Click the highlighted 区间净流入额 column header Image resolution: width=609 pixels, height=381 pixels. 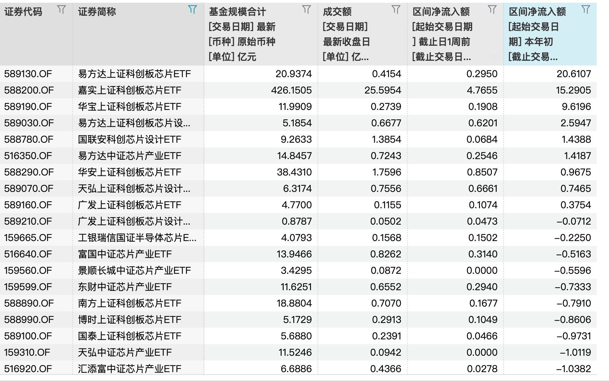536,12
